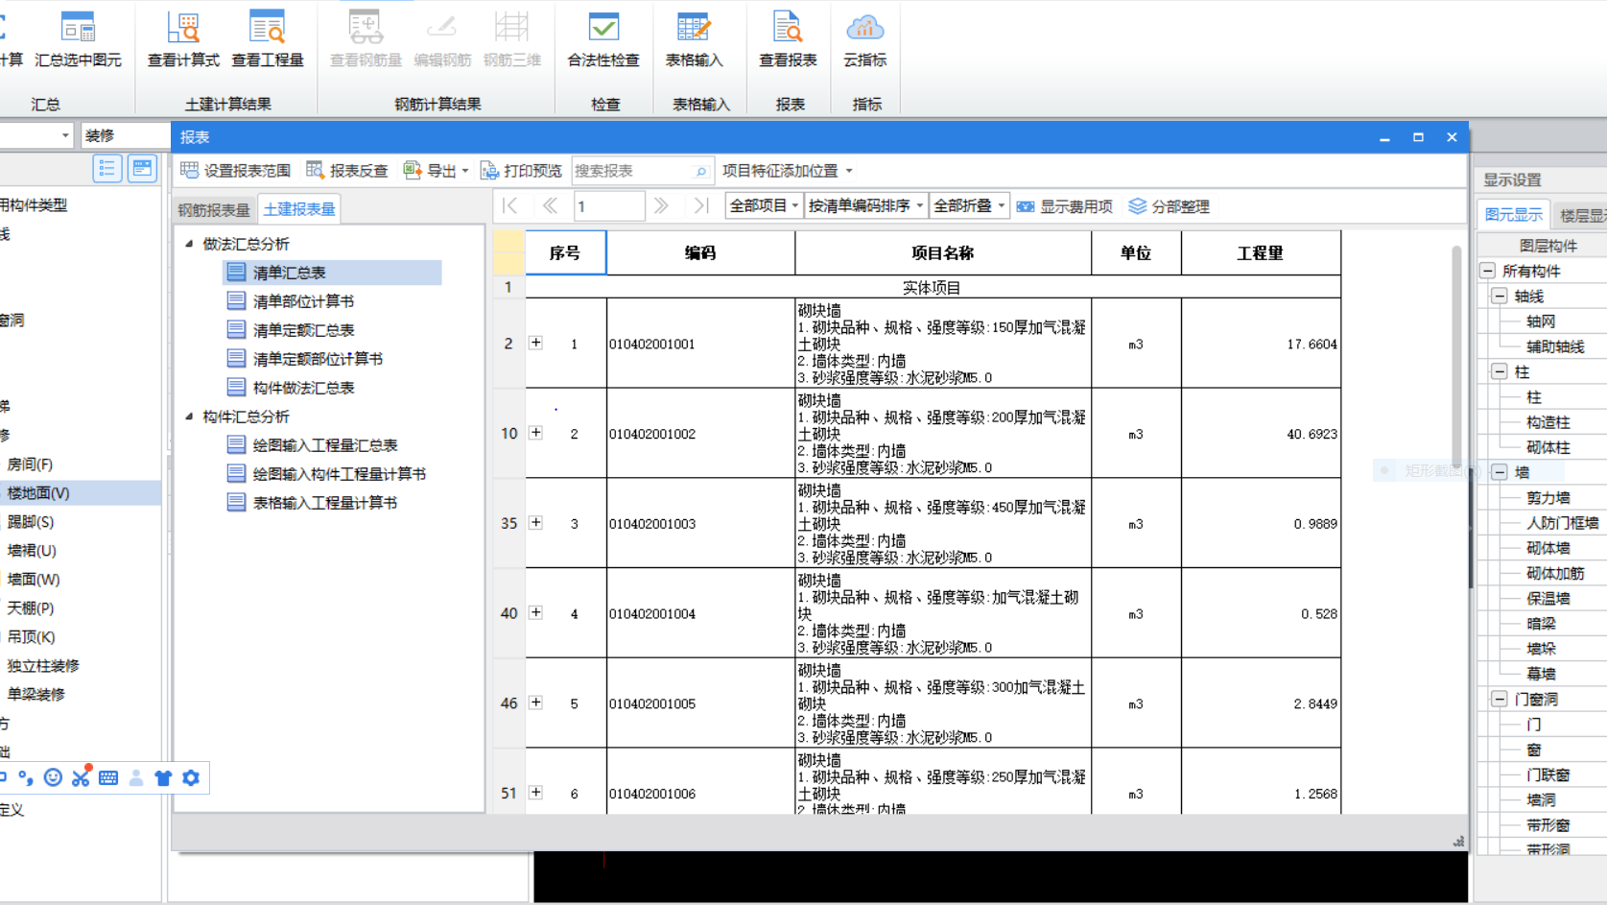Go to next report page
The height and width of the screenshot is (905, 1607).
(x=661, y=205)
